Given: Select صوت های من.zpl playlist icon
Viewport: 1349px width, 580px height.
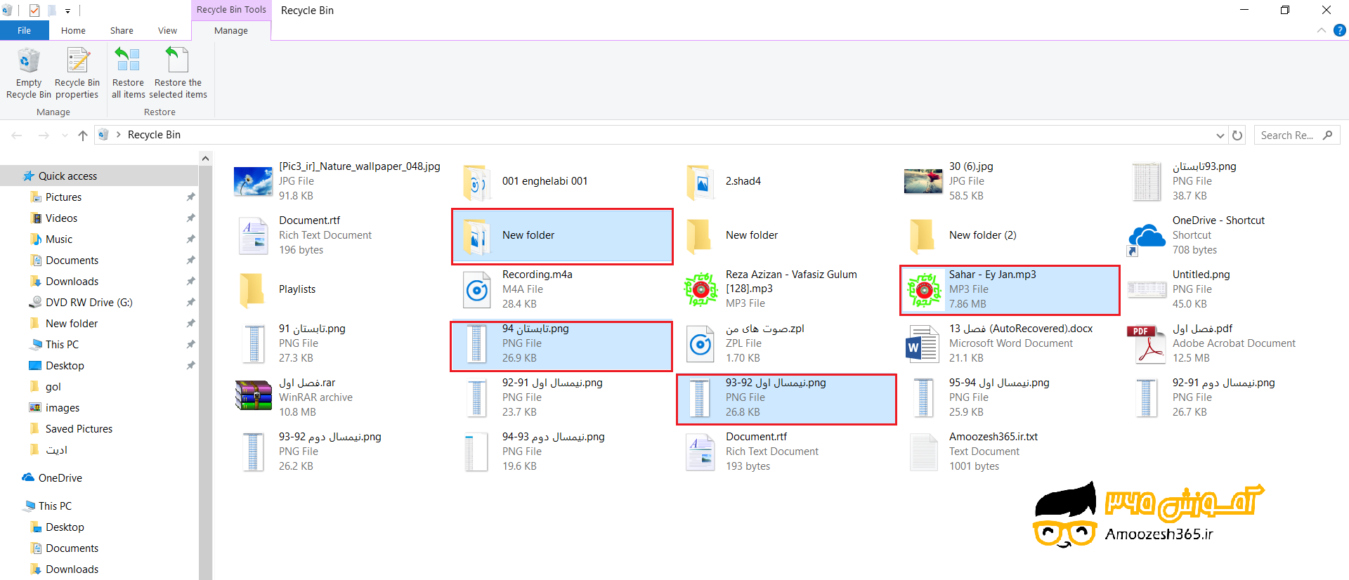Looking at the screenshot, I should pos(700,343).
